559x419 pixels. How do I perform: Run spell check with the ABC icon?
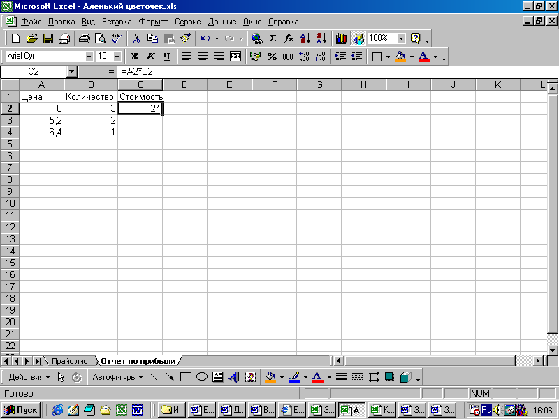point(117,38)
